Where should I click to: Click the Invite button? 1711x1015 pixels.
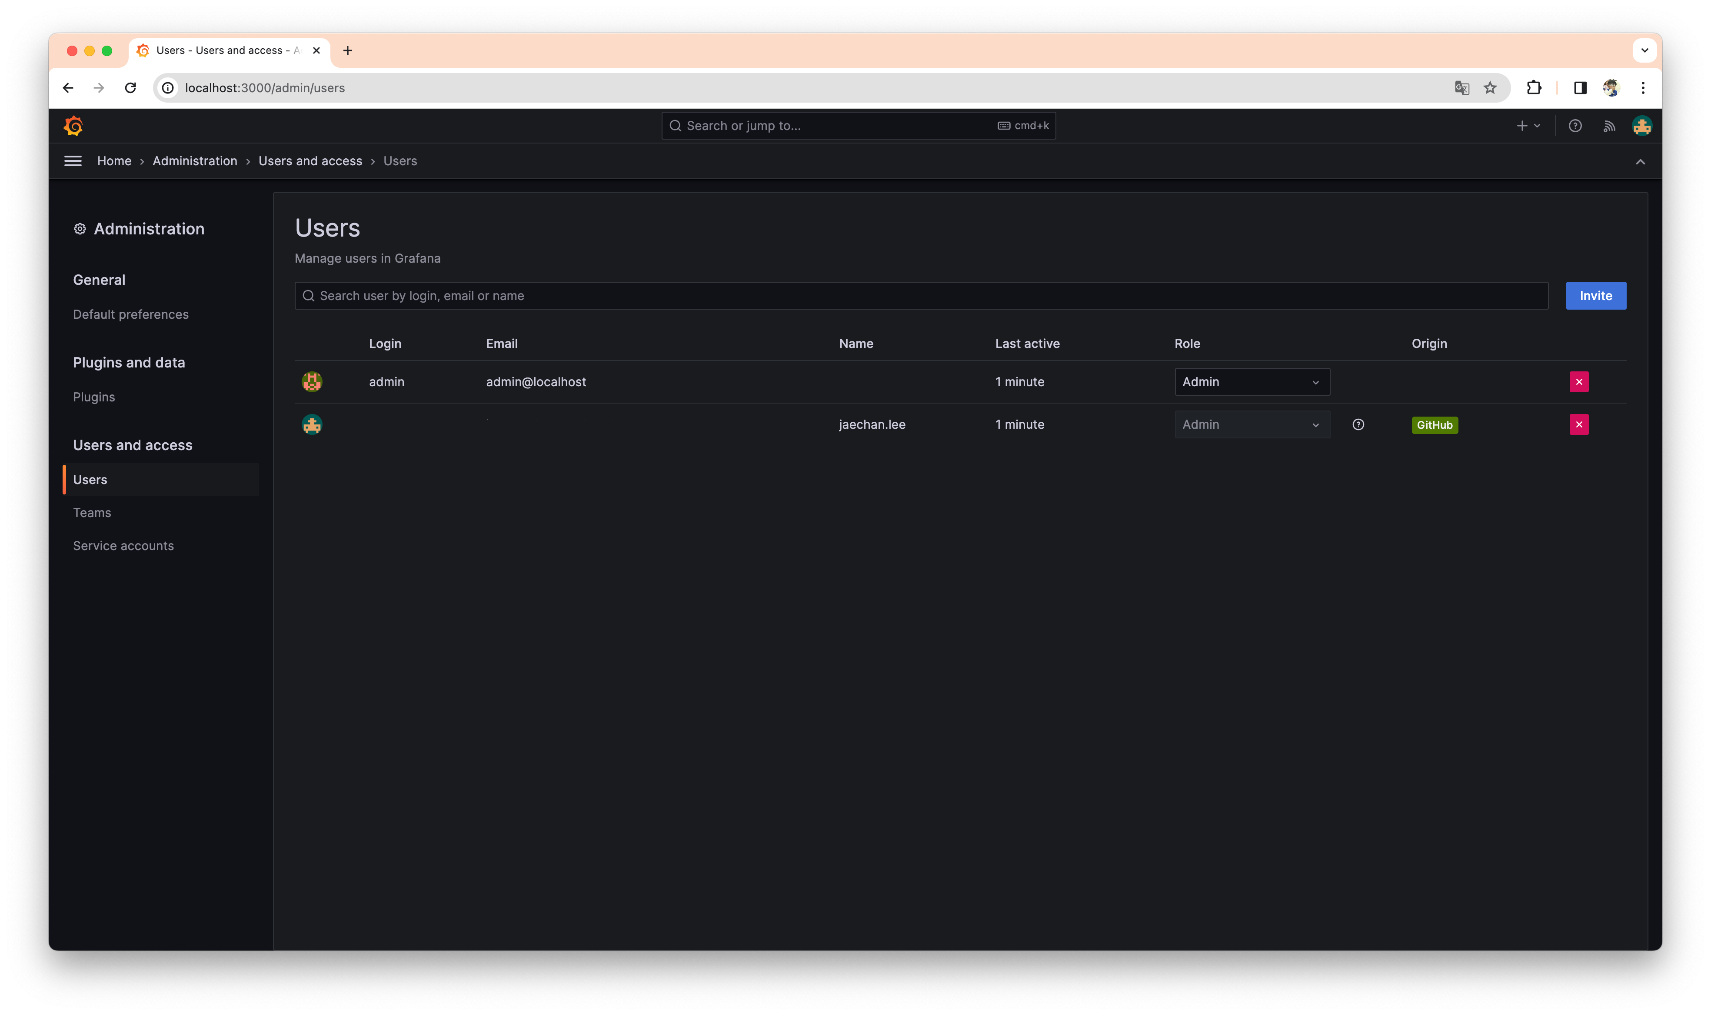point(1595,295)
